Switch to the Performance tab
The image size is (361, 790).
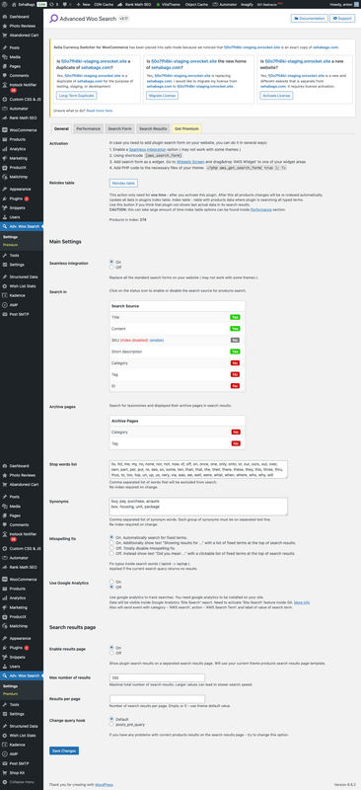pos(88,129)
